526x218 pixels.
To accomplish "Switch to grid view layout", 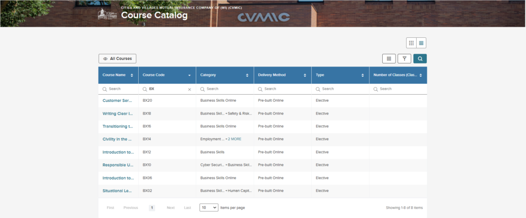I will click(x=411, y=43).
